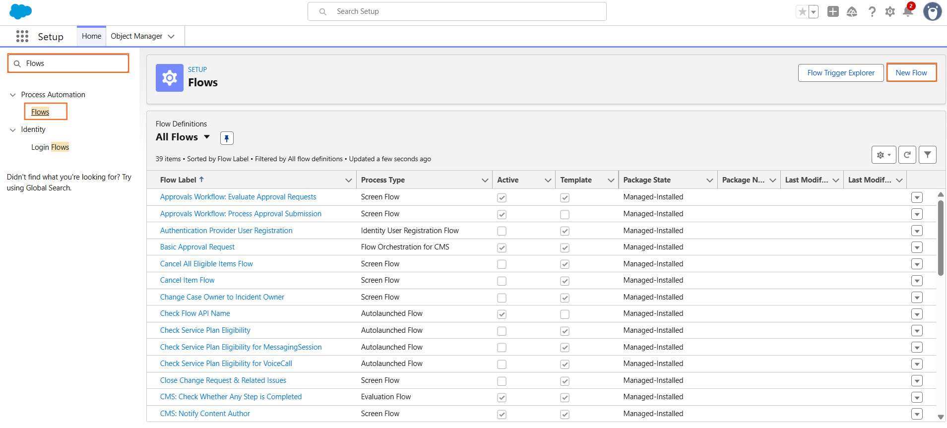This screenshot has width=947, height=428.
Task: Open row actions for Check Service Plan Eligibility for VoiceCall
Action: click(917, 364)
